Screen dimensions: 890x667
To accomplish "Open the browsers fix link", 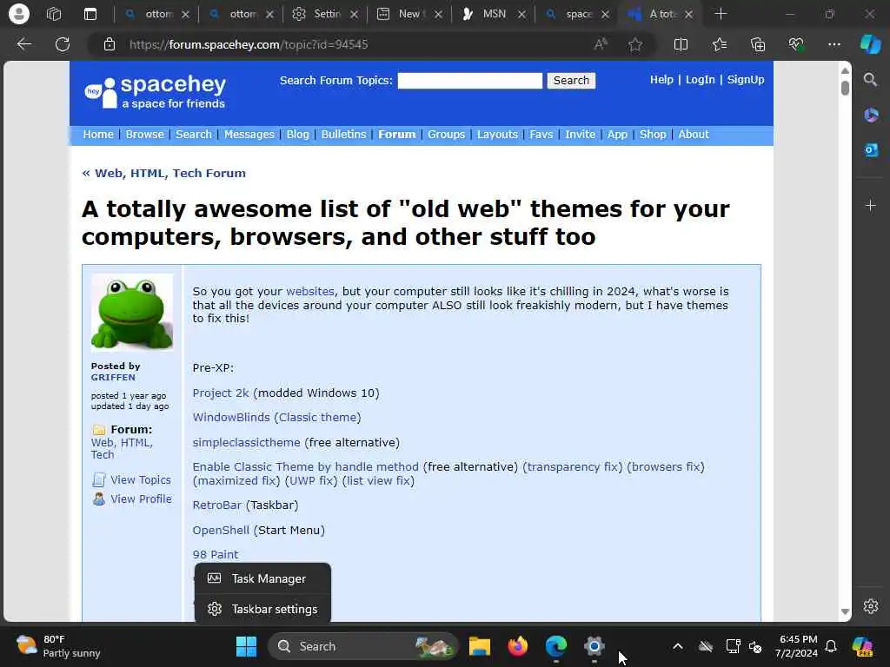I will pos(665,466).
